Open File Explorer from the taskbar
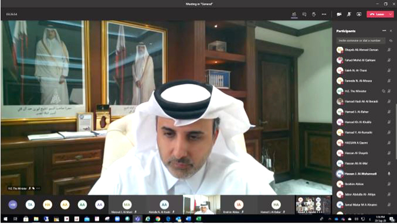 click(x=36, y=219)
